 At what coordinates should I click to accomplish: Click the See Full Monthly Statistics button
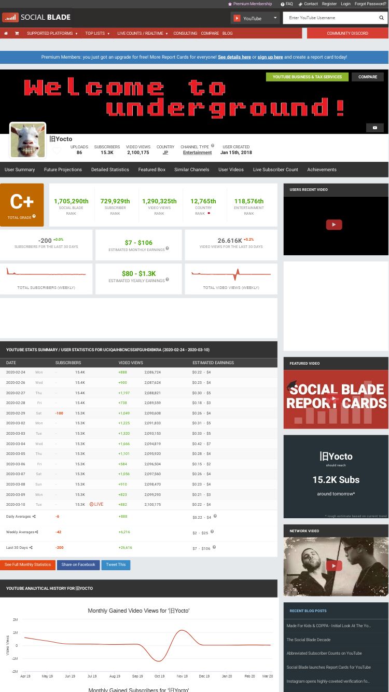point(27,565)
